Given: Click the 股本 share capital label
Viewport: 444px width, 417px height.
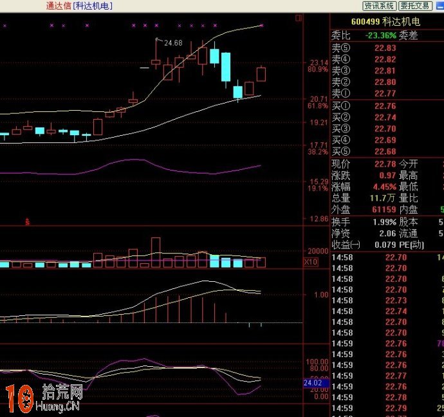Looking at the screenshot, I should point(409,222).
